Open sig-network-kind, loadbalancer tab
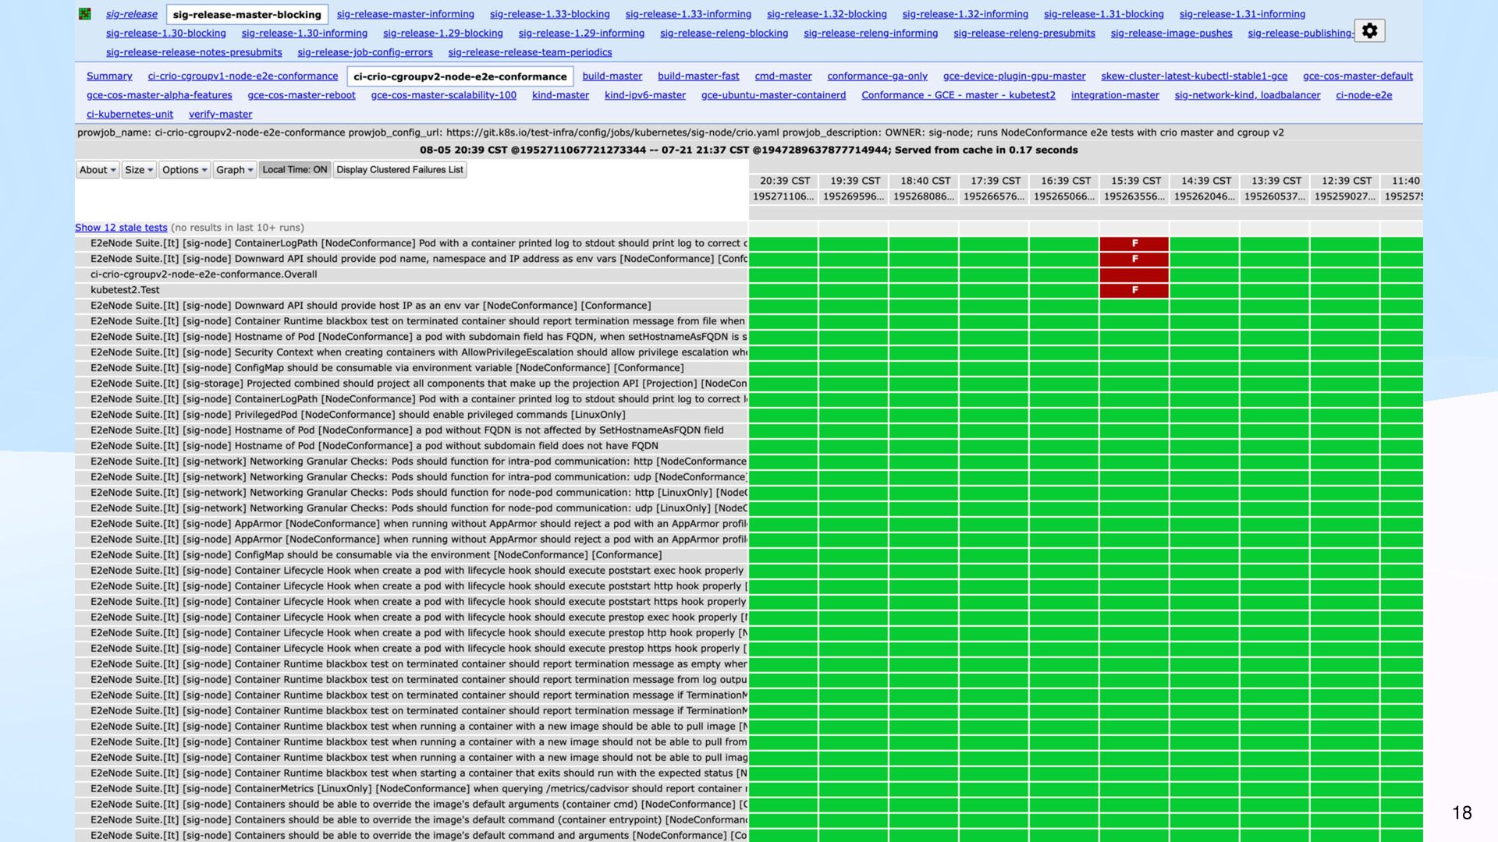 coord(1248,95)
